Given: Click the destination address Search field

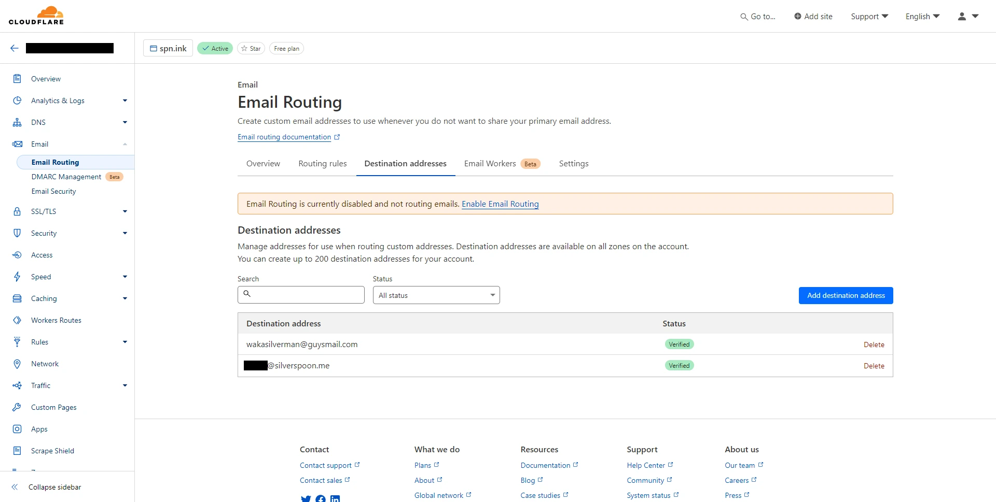Looking at the screenshot, I should (x=307, y=295).
